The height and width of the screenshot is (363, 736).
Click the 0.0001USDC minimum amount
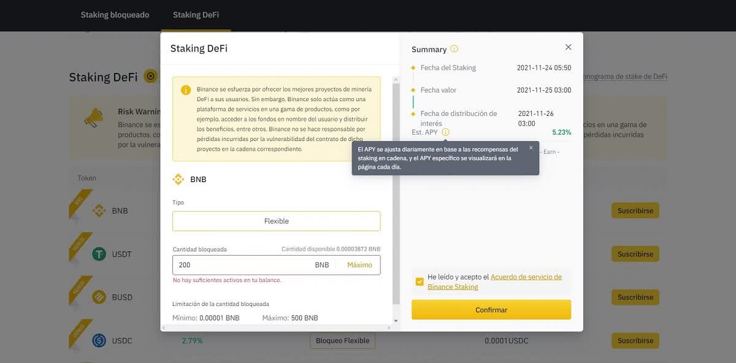coord(506,340)
